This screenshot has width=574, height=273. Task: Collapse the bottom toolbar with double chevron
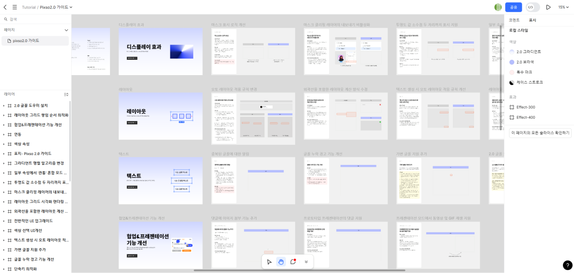[x=306, y=262]
